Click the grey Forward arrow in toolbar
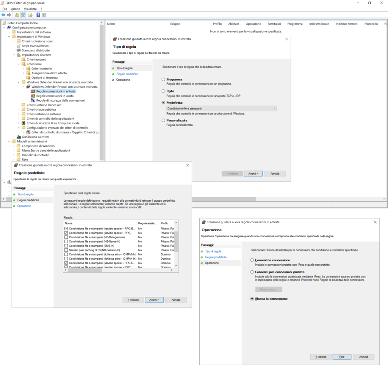Screen dimensions: 388x370 (x=9, y=15)
